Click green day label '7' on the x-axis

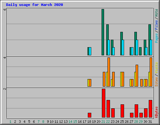pos(38,122)
